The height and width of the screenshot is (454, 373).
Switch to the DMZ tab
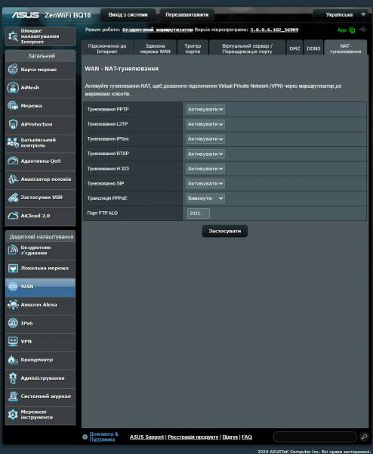pyautogui.click(x=294, y=48)
